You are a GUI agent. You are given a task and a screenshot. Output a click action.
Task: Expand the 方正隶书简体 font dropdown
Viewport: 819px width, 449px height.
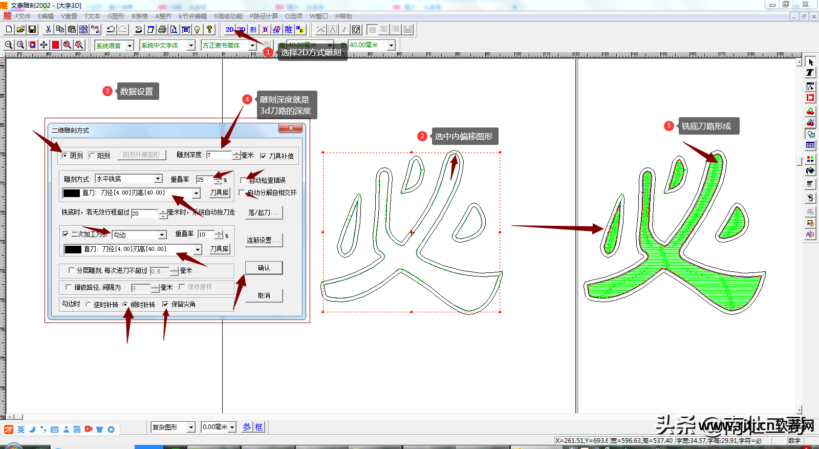click(x=252, y=46)
